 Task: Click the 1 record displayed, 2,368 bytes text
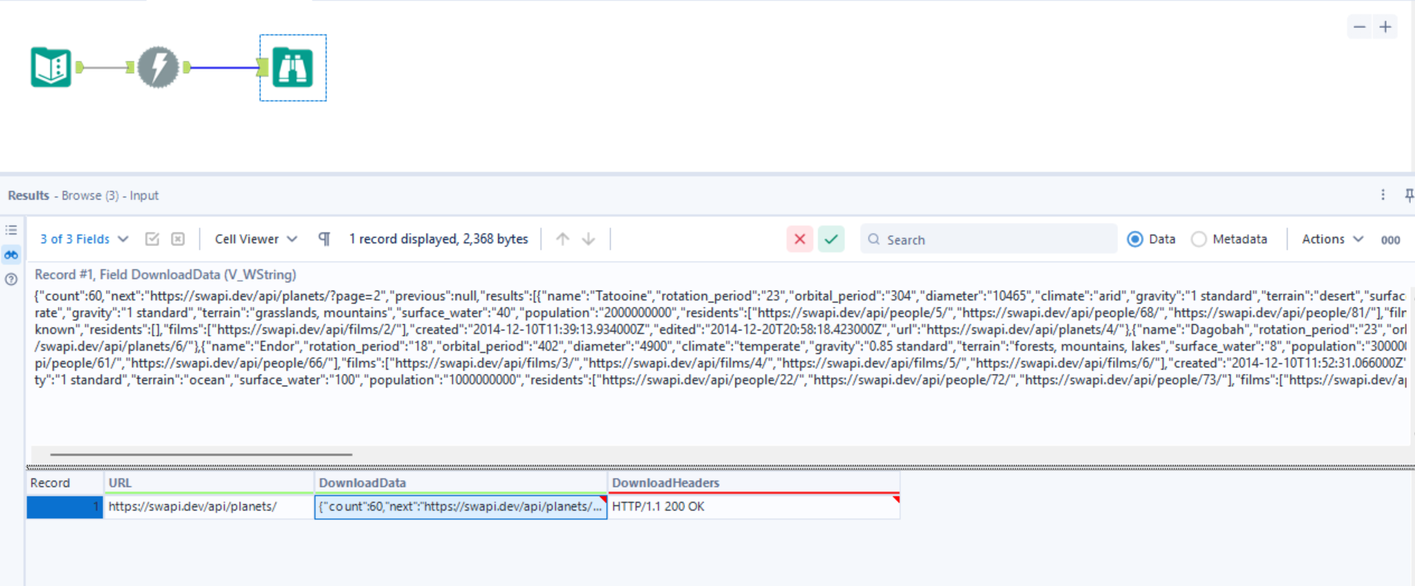(x=439, y=239)
